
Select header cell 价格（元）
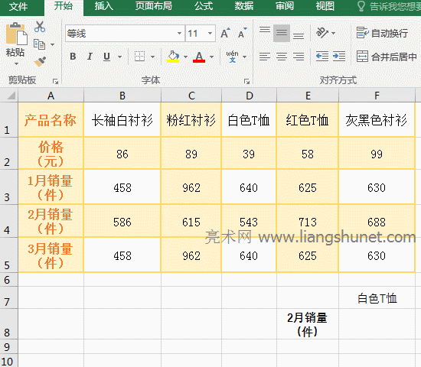coord(51,154)
